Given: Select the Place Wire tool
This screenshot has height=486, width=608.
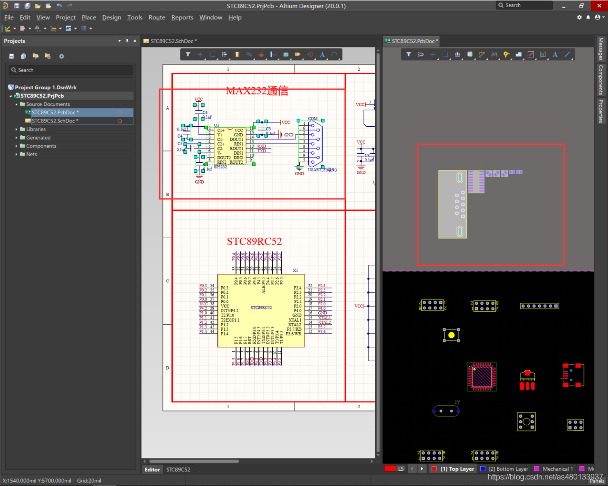Looking at the screenshot, I should point(249,55).
